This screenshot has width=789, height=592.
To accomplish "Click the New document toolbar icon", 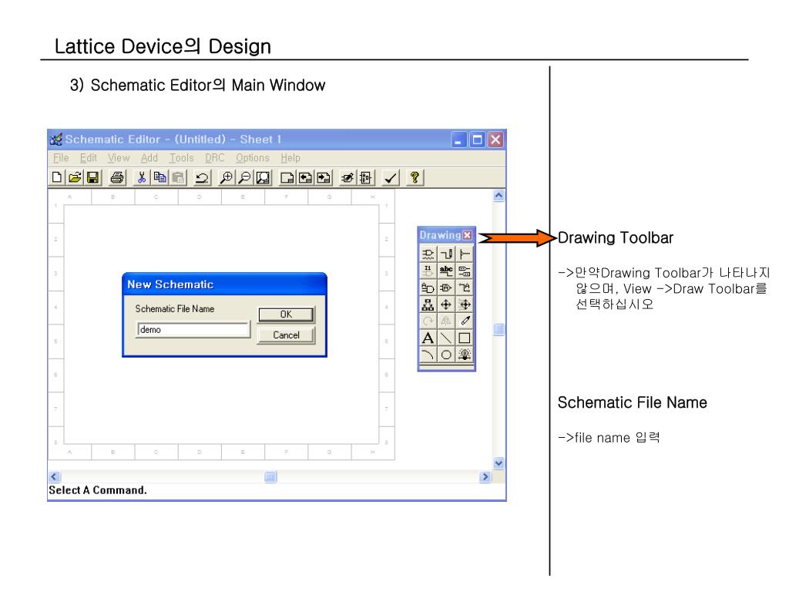I will 57,177.
